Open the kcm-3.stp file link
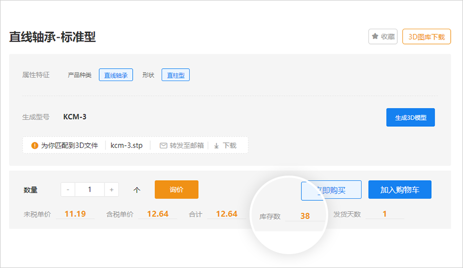The width and height of the screenshot is (463, 268). (x=127, y=145)
